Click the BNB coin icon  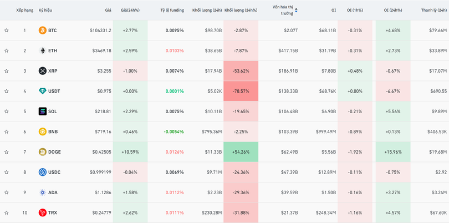point(43,131)
